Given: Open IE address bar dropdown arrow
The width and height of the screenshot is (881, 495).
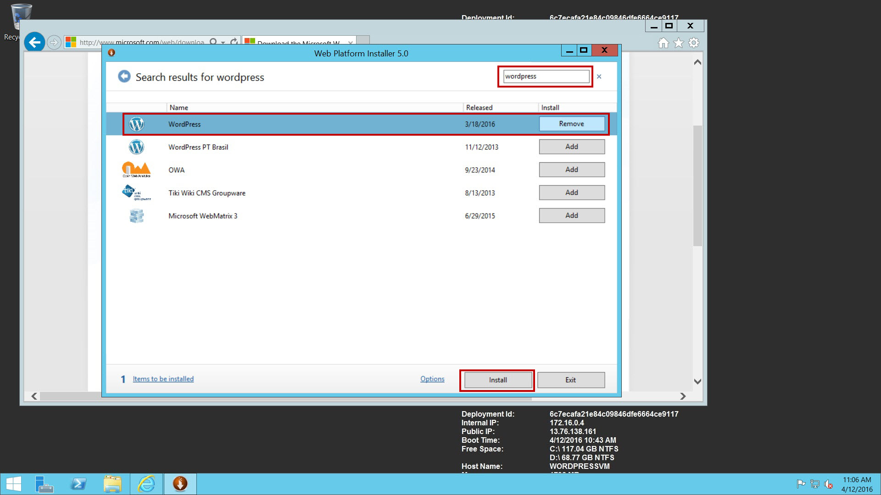Looking at the screenshot, I should tap(223, 43).
